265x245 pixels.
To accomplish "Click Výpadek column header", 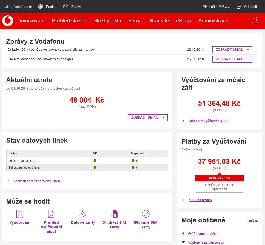I will pos(138,153).
